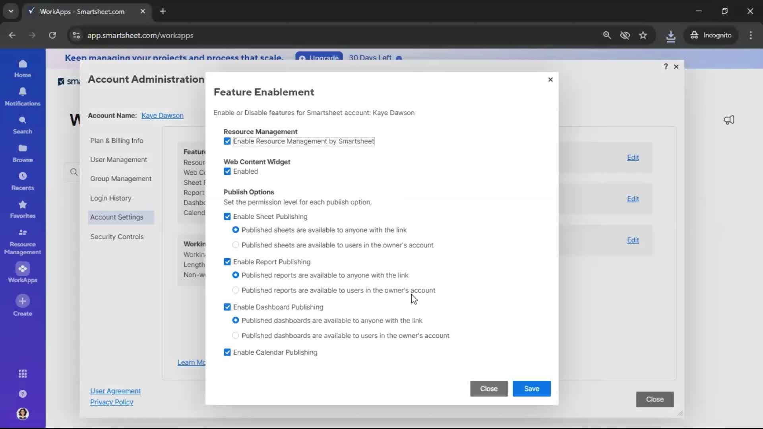
Task: Toggle the Enable Calendar Publishing checkbox
Action: pyautogui.click(x=227, y=352)
